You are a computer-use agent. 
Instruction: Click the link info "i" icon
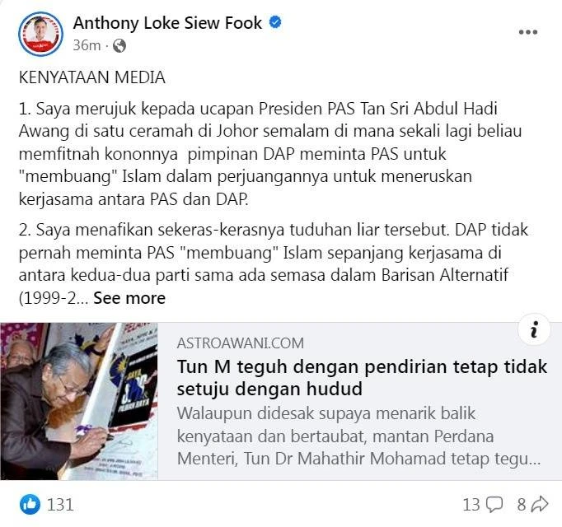(x=534, y=329)
